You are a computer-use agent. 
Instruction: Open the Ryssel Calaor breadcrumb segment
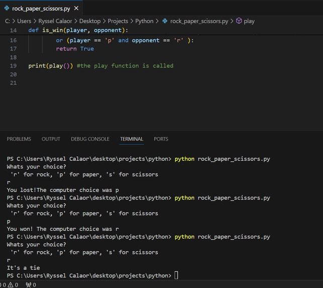coord(55,21)
